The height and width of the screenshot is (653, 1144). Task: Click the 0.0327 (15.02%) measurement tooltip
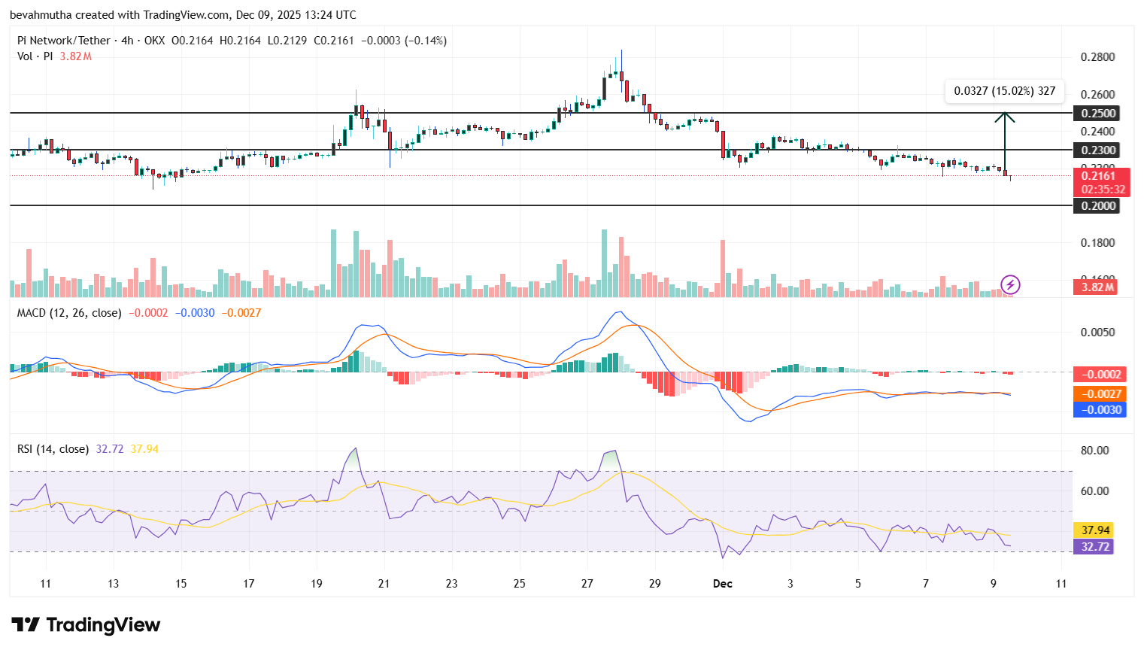[1004, 90]
